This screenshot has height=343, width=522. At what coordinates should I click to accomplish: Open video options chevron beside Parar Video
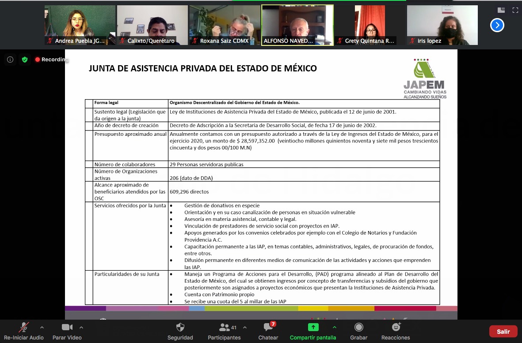point(81,328)
